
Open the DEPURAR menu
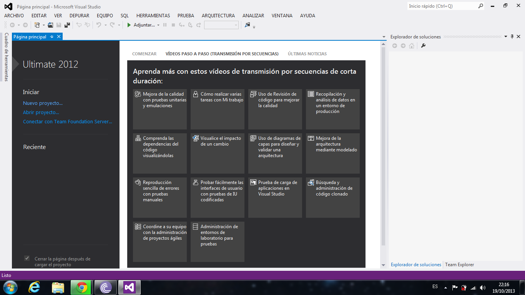80,16
